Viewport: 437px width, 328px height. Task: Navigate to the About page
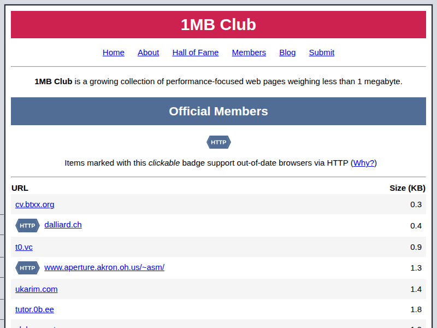[148, 52]
